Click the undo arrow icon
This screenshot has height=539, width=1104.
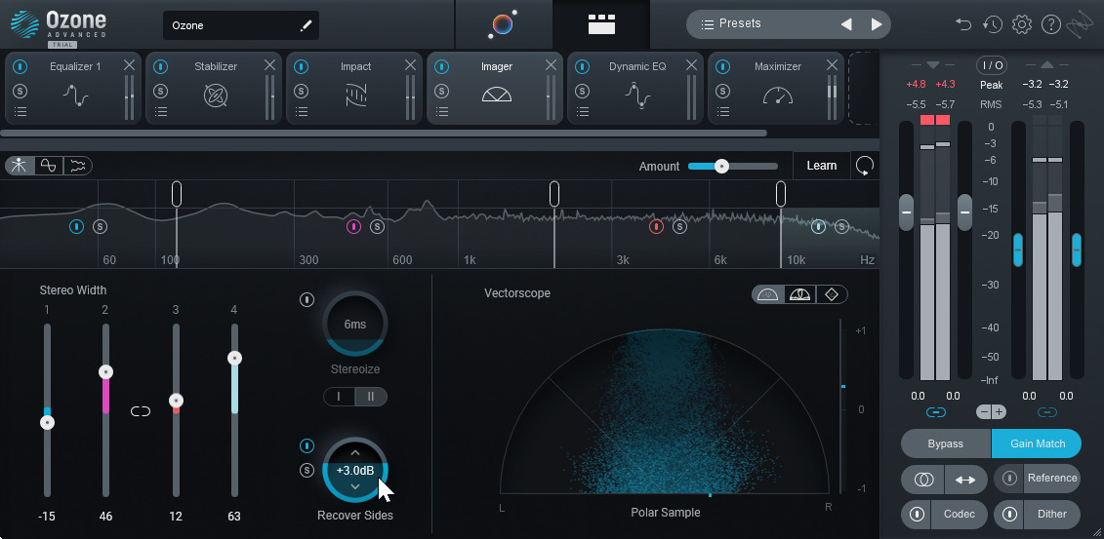point(963,24)
